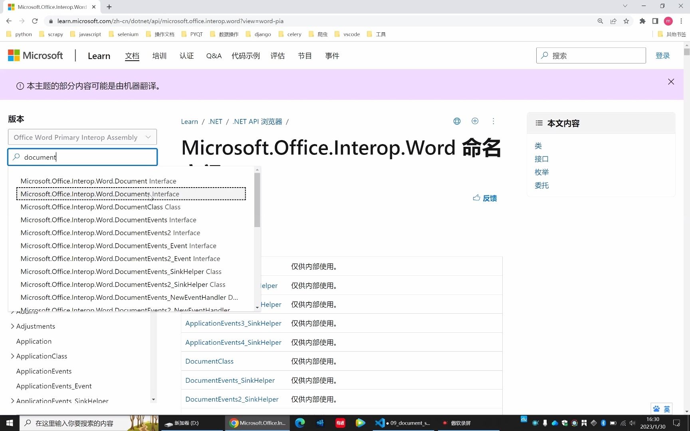This screenshot has height=431, width=690.
Task: Open the ApplicationEvents4_SinkHelper link in the table
Action: pyautogui.click(x=233, y=342)
